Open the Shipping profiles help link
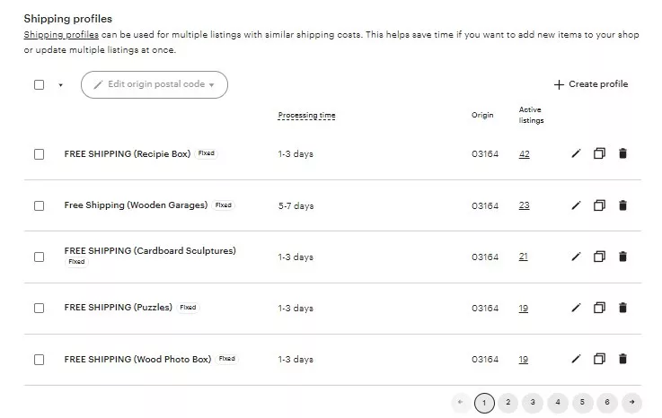 click(x=61, y=35)
